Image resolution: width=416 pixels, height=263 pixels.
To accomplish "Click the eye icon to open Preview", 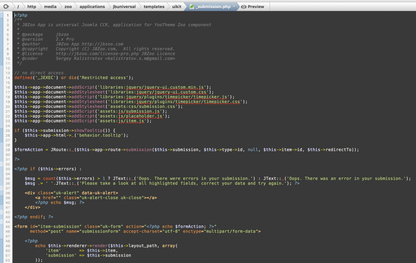I will 244,7.
